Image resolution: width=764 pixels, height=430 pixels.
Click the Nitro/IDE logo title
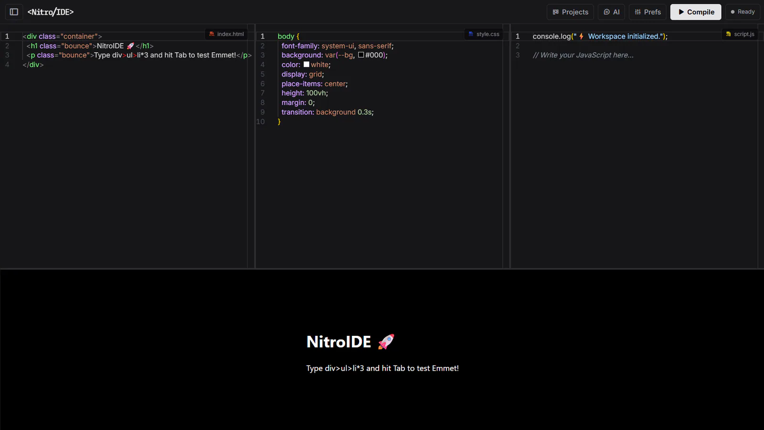(x=51, y=12)
